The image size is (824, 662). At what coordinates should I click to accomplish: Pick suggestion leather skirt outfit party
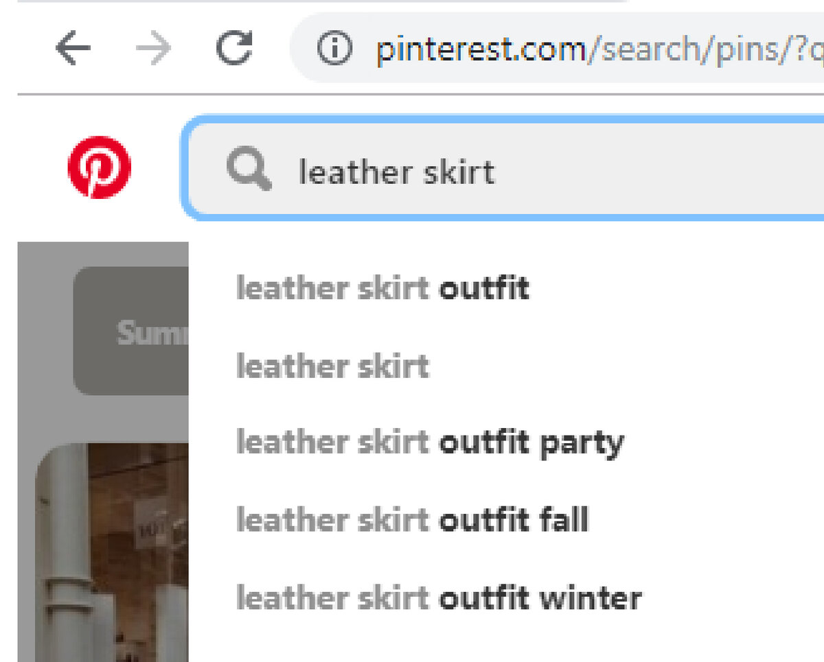[x=430, y=444]
